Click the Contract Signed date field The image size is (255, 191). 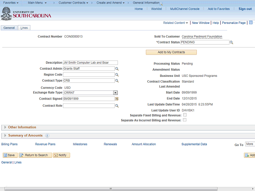[89, 99]
